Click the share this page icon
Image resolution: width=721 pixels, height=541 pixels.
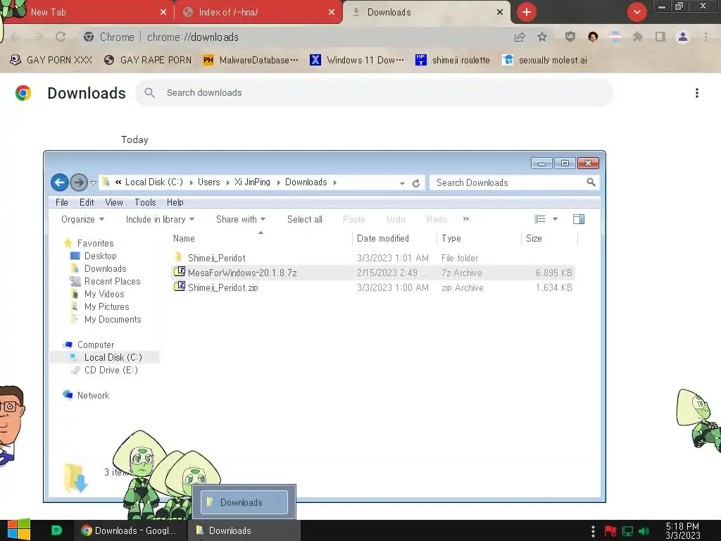click(520, 37)
